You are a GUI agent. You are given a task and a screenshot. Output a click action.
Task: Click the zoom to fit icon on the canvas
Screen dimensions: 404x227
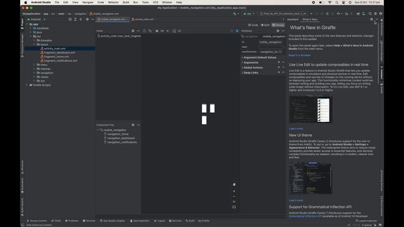tap(234, 207)
